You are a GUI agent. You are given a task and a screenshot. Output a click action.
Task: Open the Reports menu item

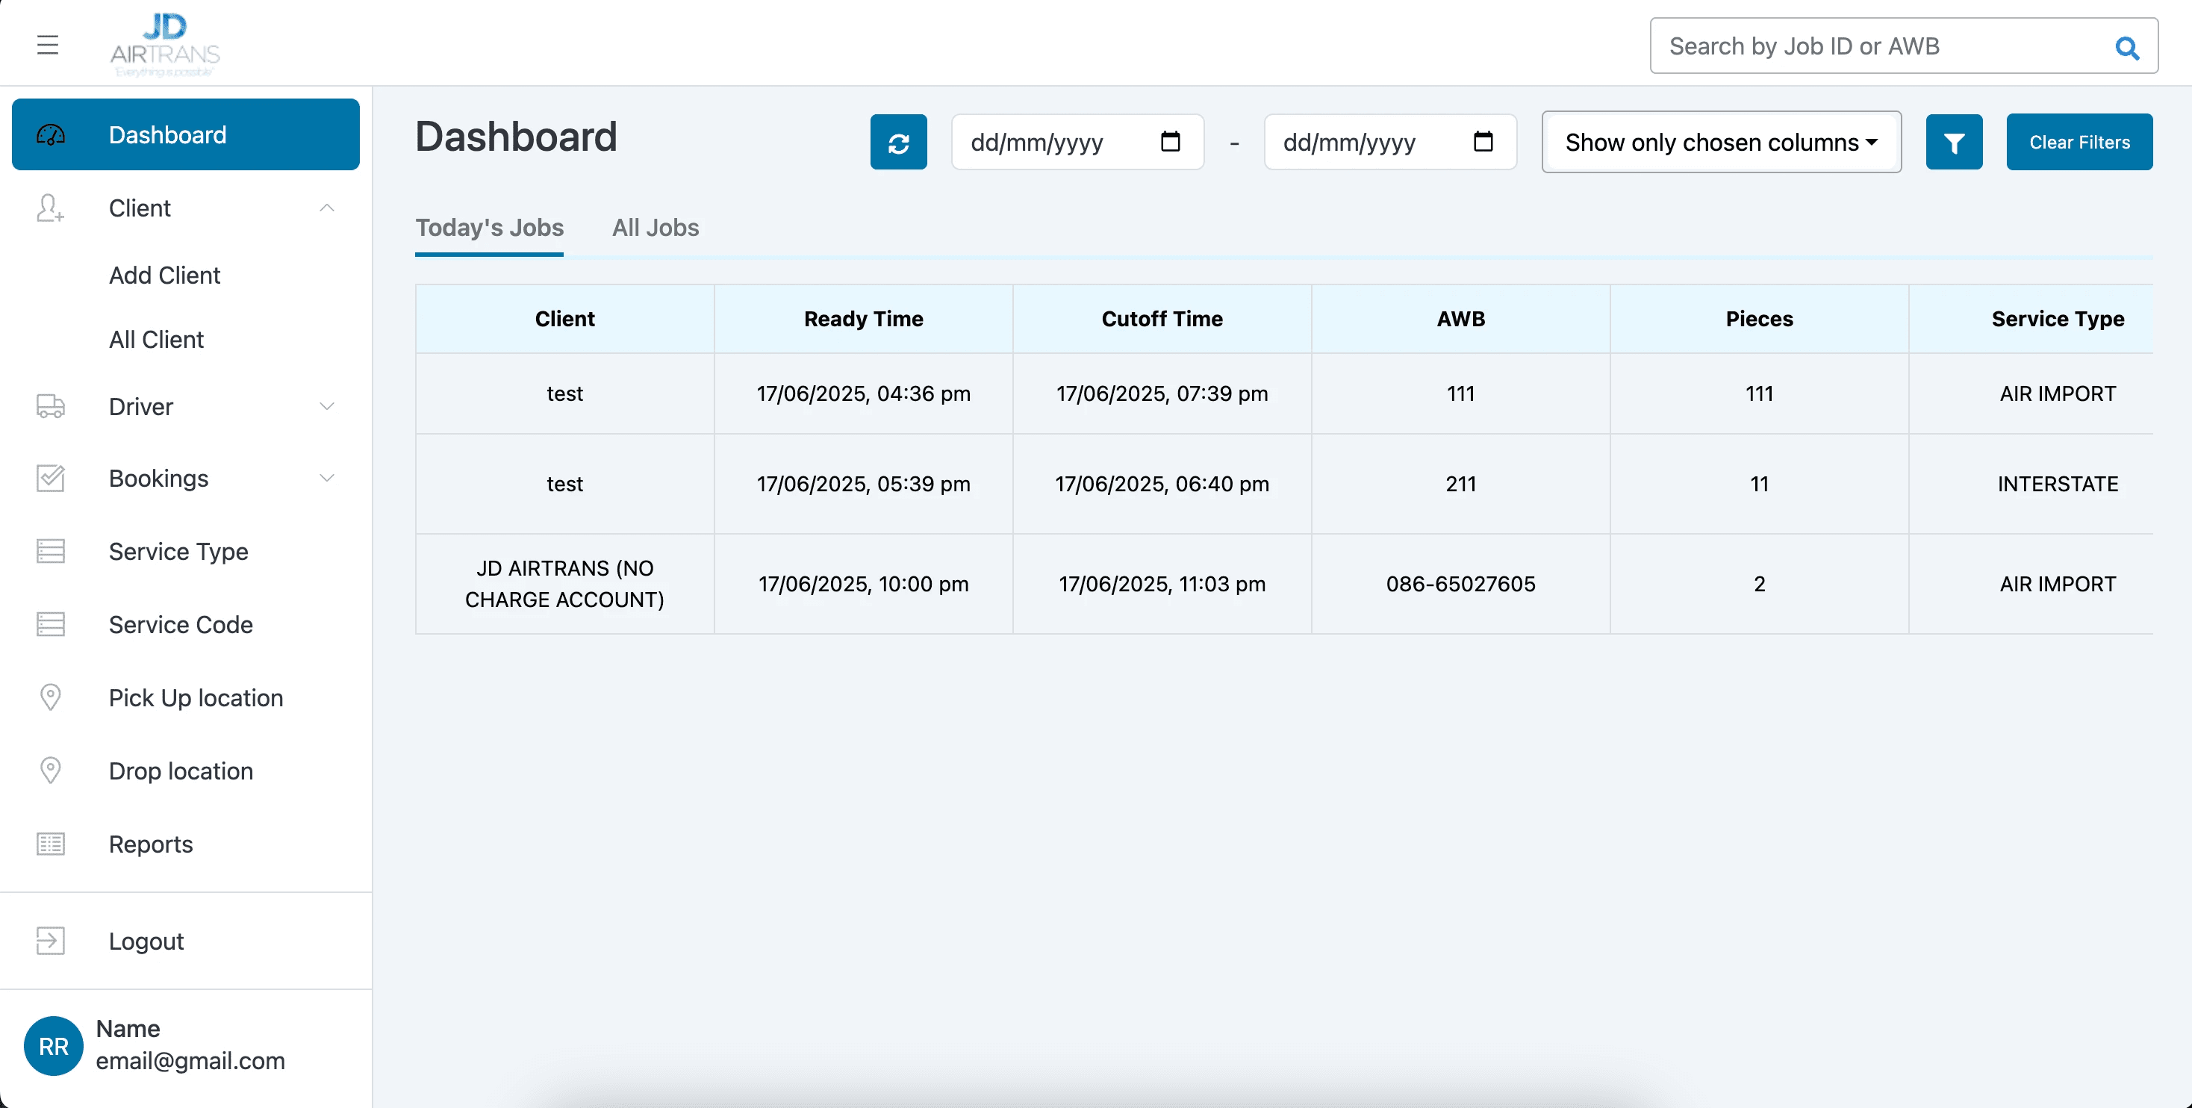(x=151, y=844)
